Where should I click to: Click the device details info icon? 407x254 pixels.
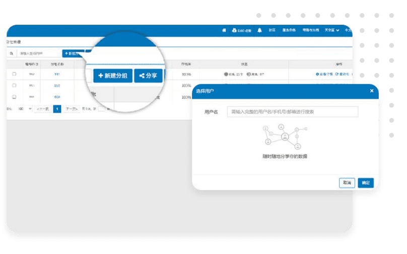[x=317, y=74]
